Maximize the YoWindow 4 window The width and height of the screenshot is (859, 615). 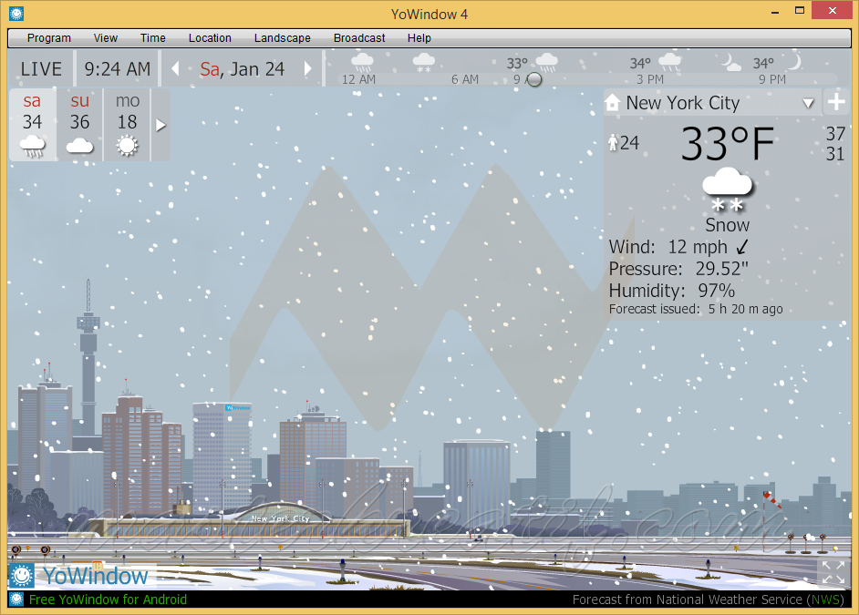800,11
